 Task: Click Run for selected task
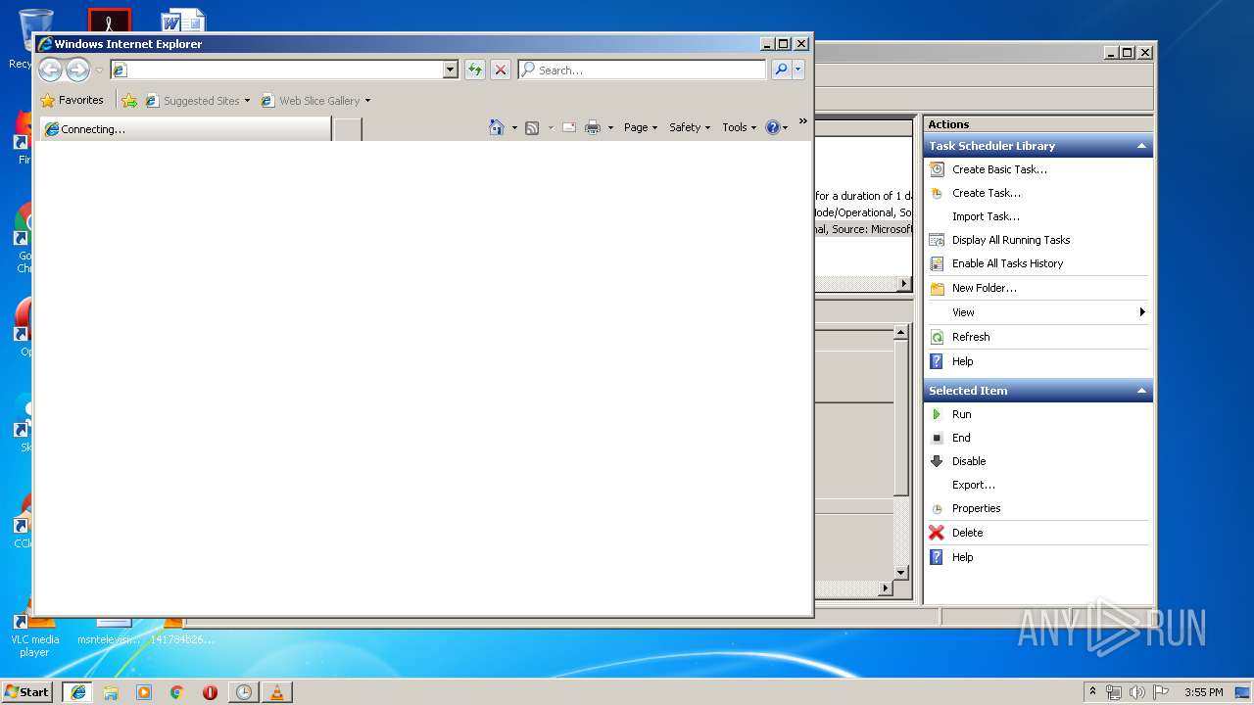click(x=961, y=414)
